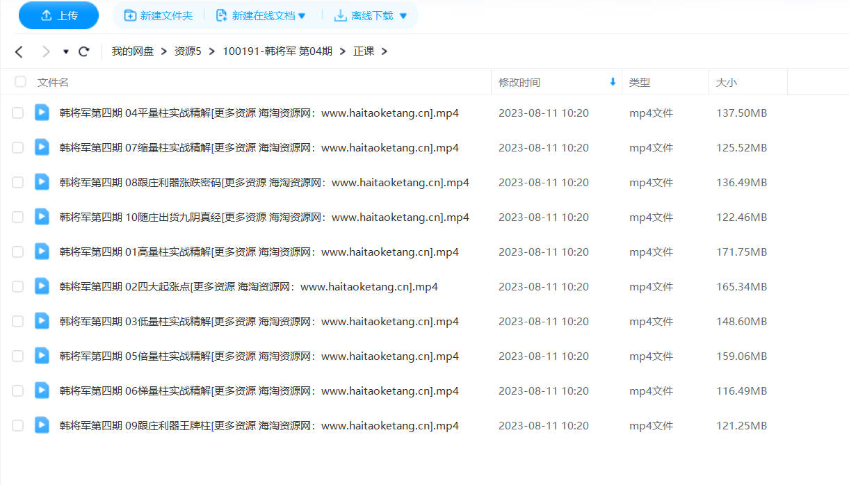Open file name 02四大起涨点 mp4

(249, 286)
